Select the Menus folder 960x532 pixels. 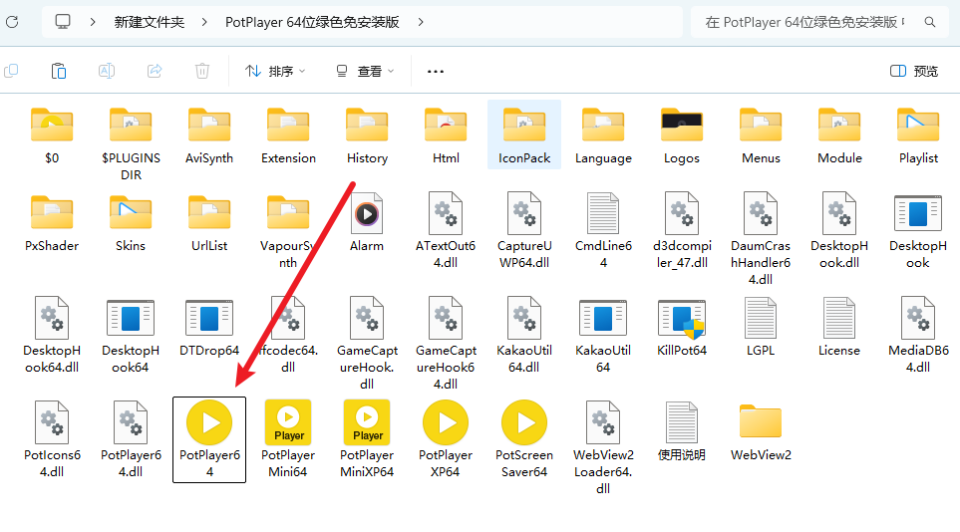(x=761, y=135)
